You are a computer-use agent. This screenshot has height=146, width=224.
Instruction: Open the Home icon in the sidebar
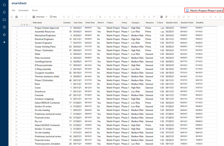pos(4,5)
